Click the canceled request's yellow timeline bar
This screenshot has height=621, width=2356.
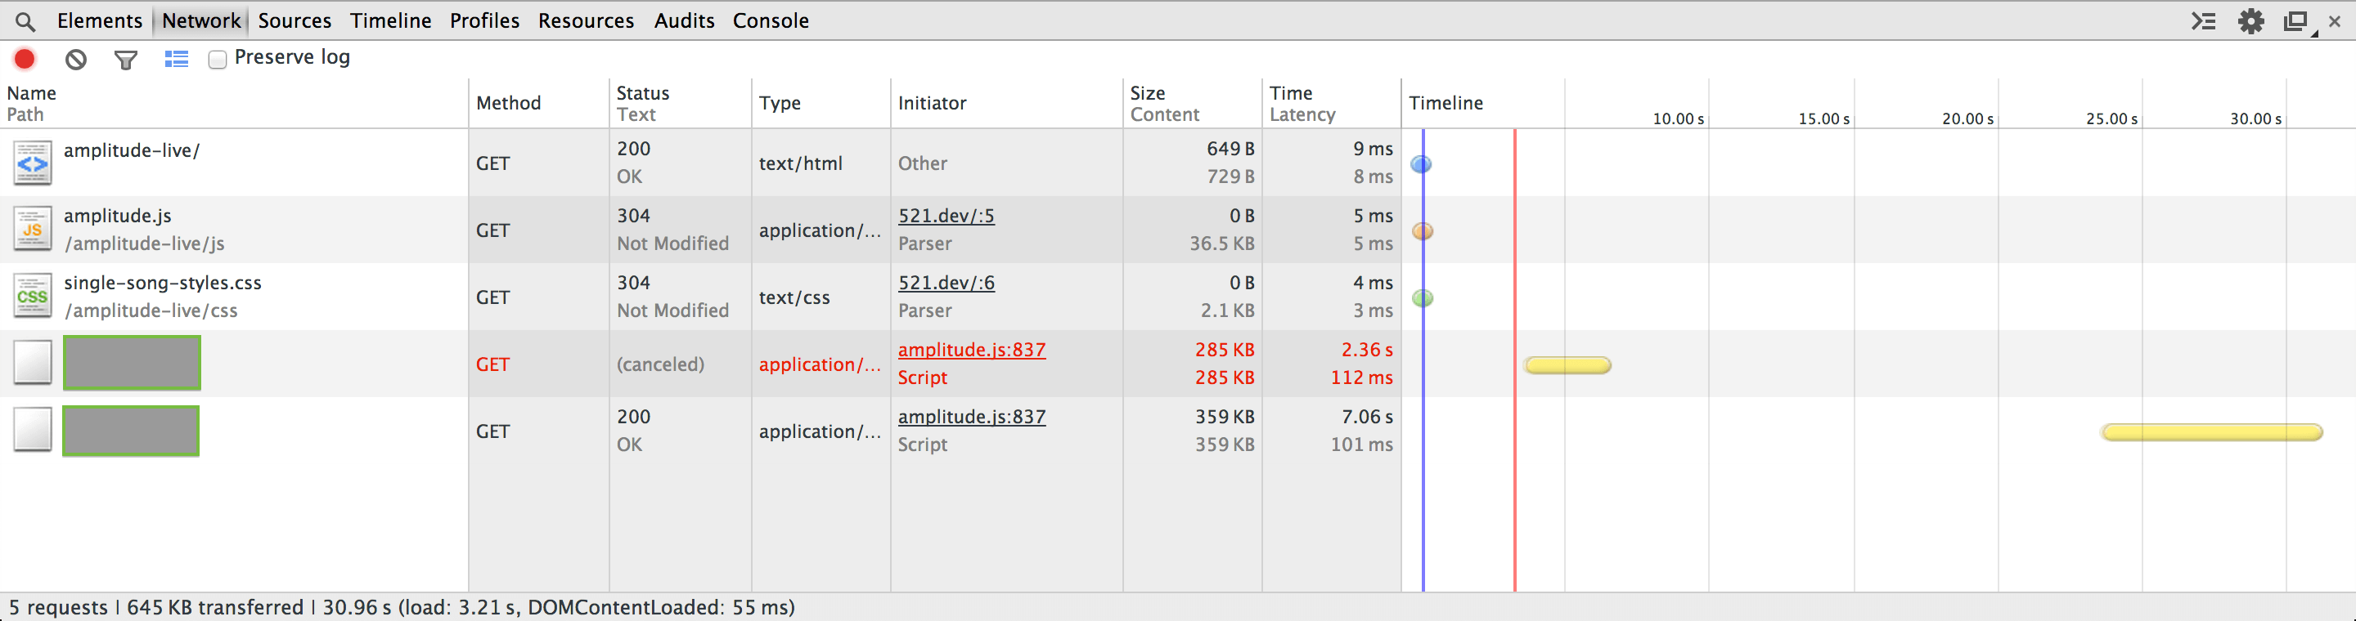point(1567,365)
